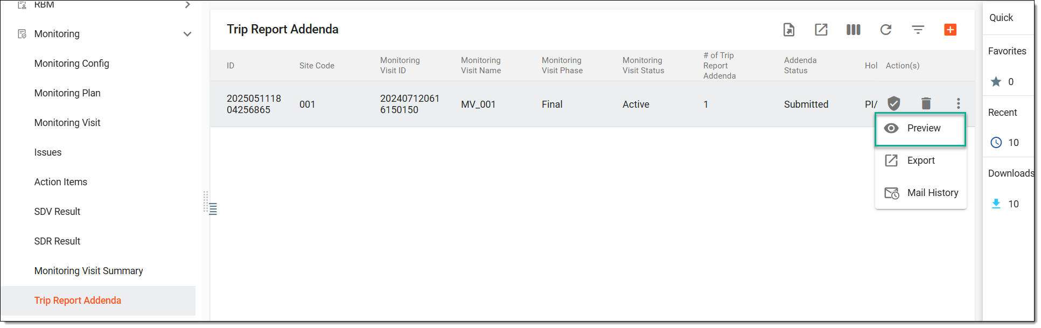Open Monitoring Plan in sidebar
The image size is (1041, 328).
point(67,93)
